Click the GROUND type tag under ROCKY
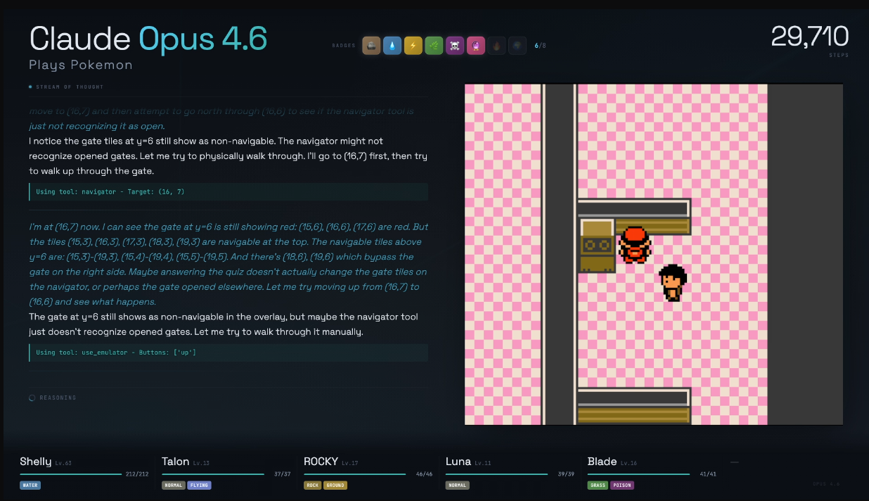 pyautogui.click(x=335, y=486)
